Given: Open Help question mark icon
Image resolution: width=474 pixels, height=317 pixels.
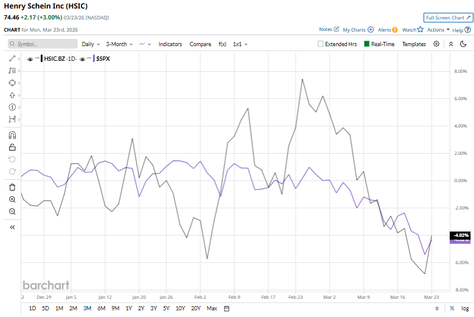Looking at the screenshot, I should tap(468, 30).
